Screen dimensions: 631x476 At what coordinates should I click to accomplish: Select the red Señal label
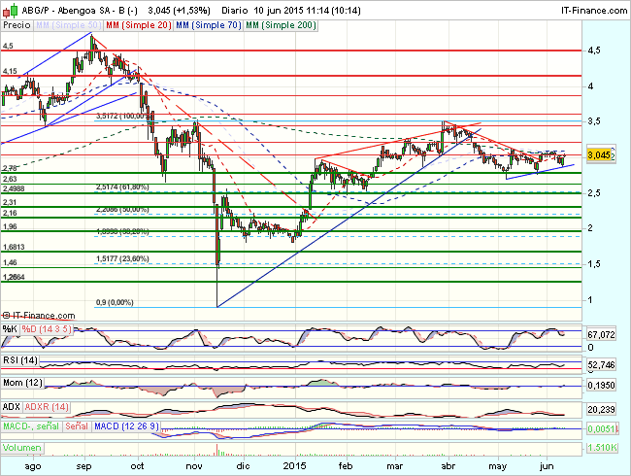coord(77,426)
